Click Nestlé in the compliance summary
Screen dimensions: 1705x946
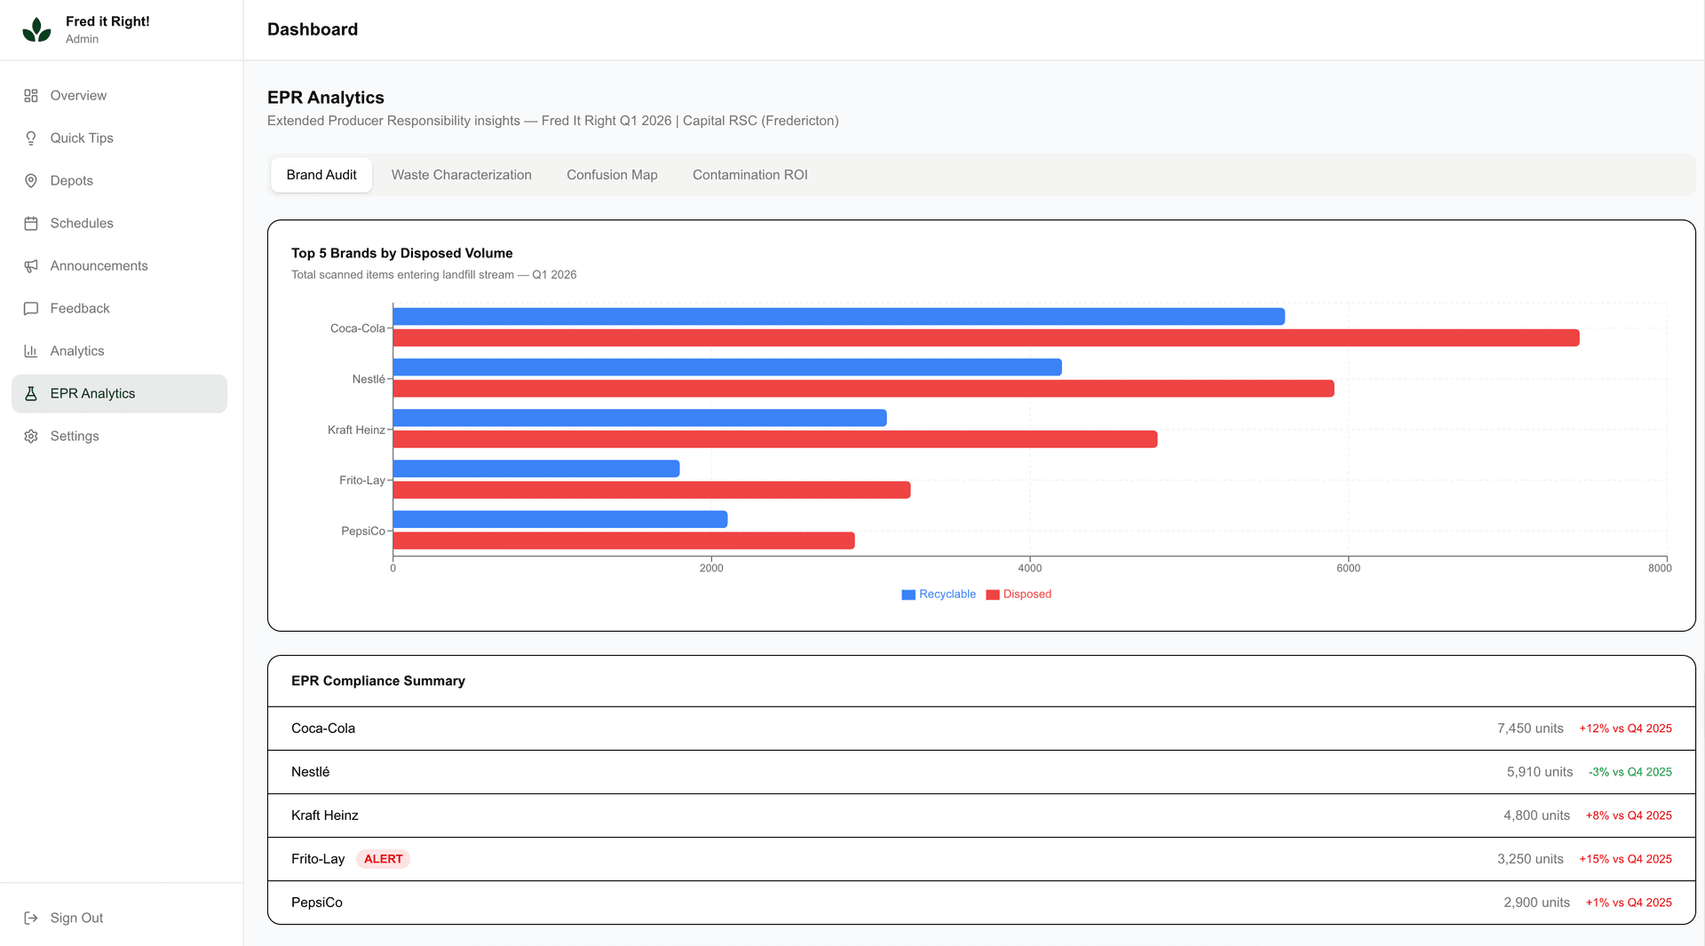[x=310, y=772]
